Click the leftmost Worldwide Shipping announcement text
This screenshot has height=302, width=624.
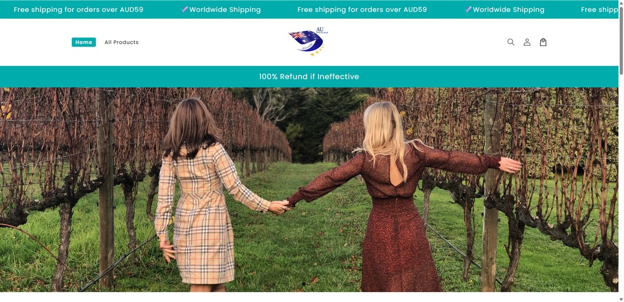(x=225, y=9)
